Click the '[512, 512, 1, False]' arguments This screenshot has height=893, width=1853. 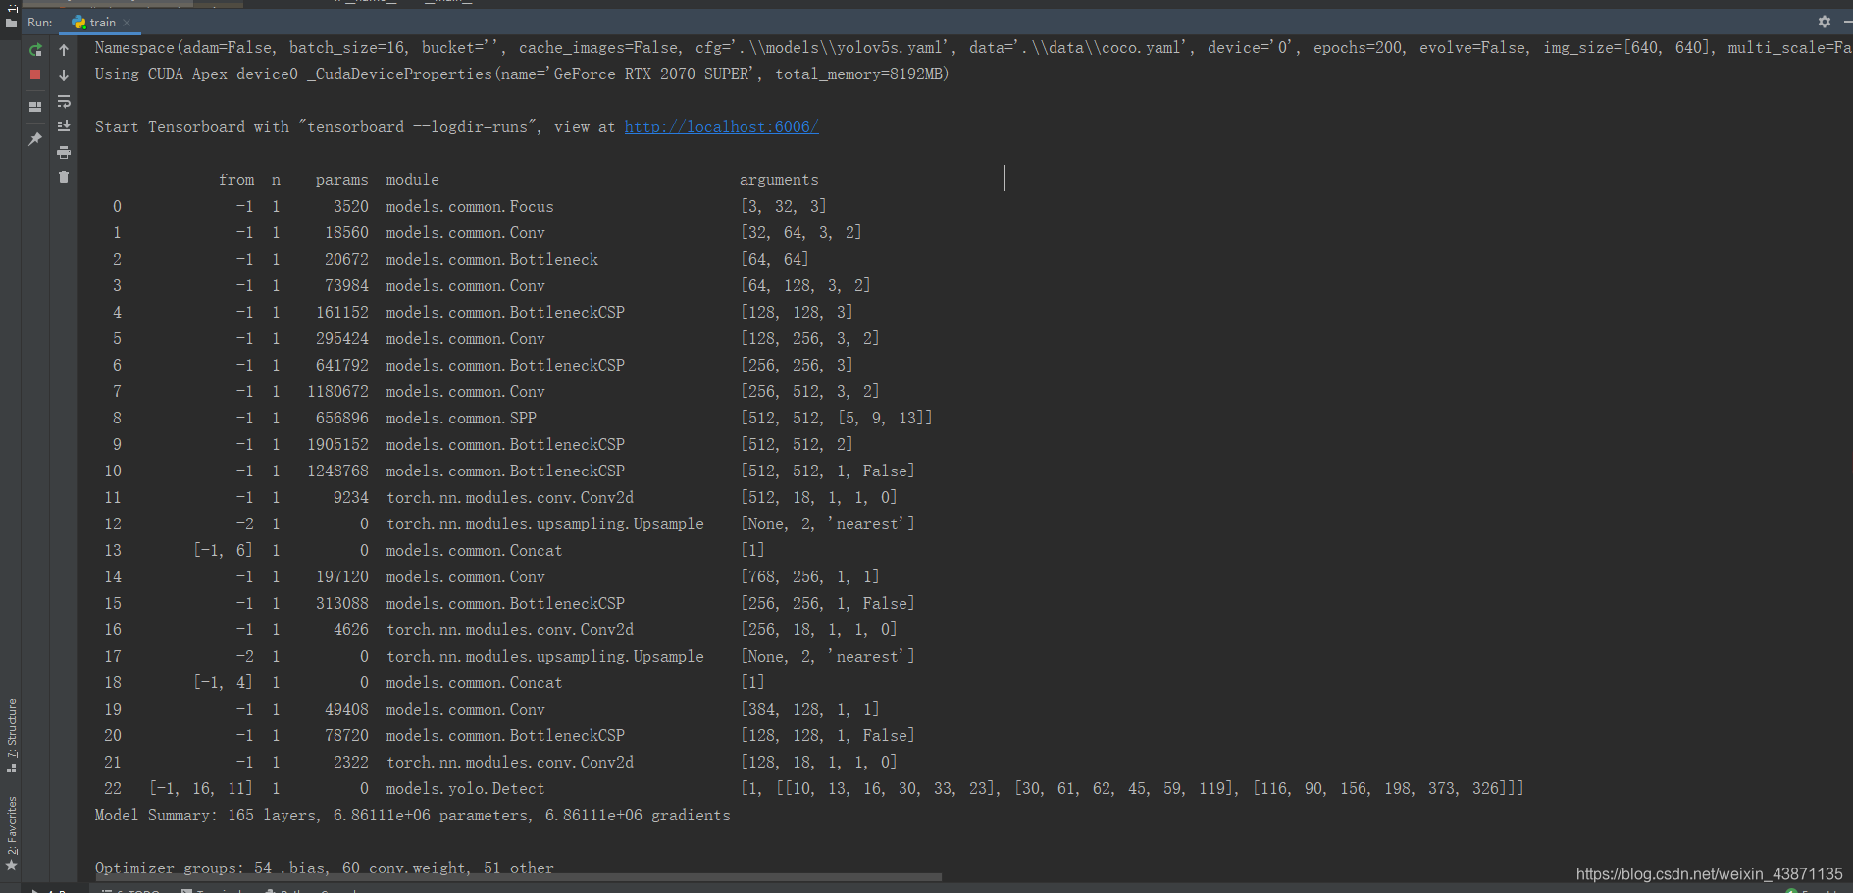click(828, 471)
